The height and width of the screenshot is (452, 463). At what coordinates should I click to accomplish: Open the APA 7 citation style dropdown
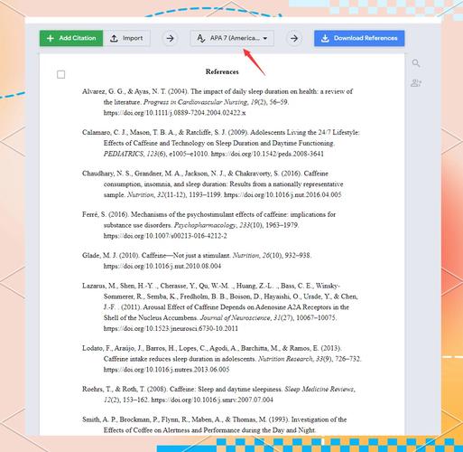tap(232, 38)
